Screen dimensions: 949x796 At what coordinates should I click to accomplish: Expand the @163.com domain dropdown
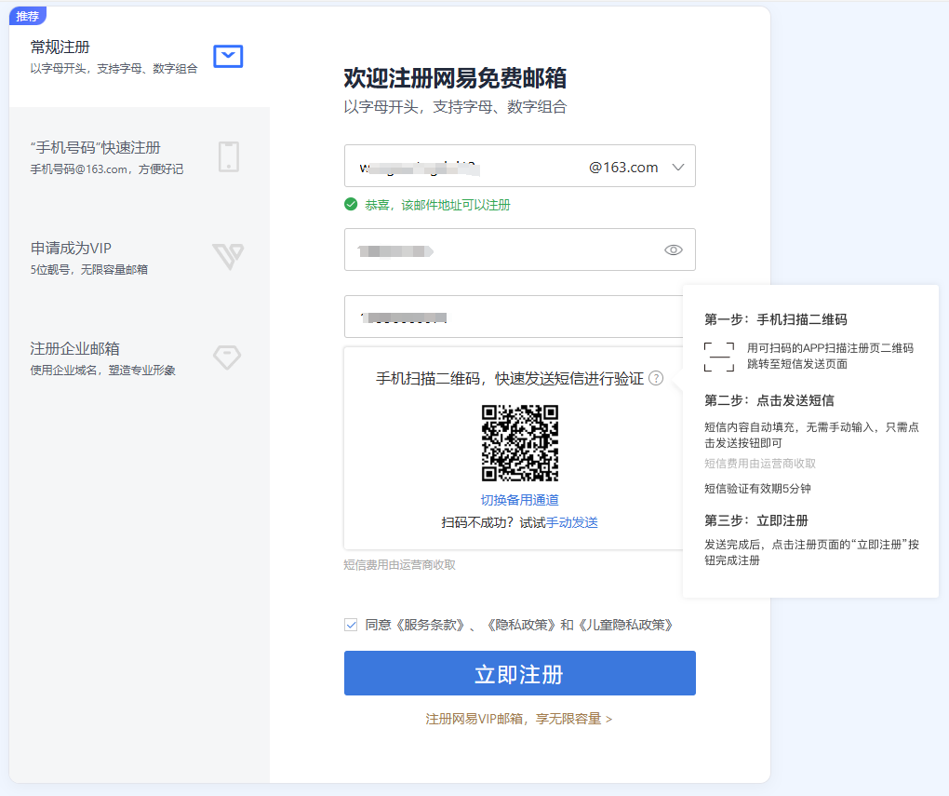click(x=678, y=168)
